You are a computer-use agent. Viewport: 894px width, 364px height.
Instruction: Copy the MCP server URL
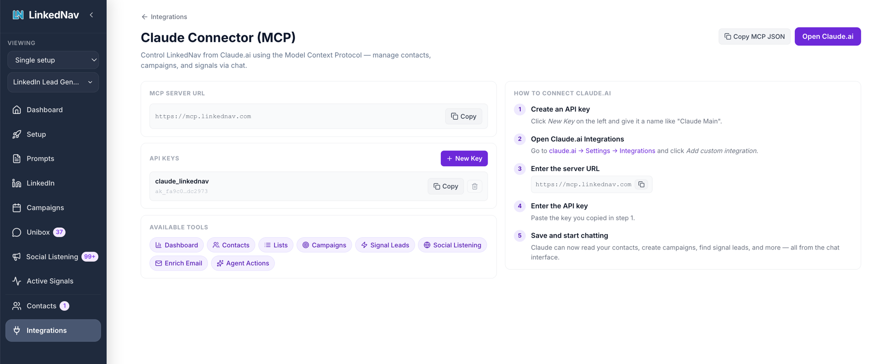[464, 116]
